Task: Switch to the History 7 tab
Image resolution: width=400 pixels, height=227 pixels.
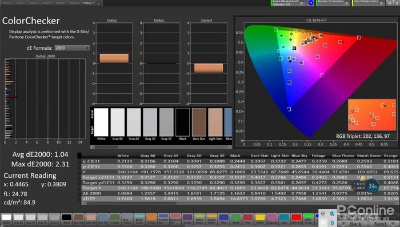Action: (x=88, y=3)
